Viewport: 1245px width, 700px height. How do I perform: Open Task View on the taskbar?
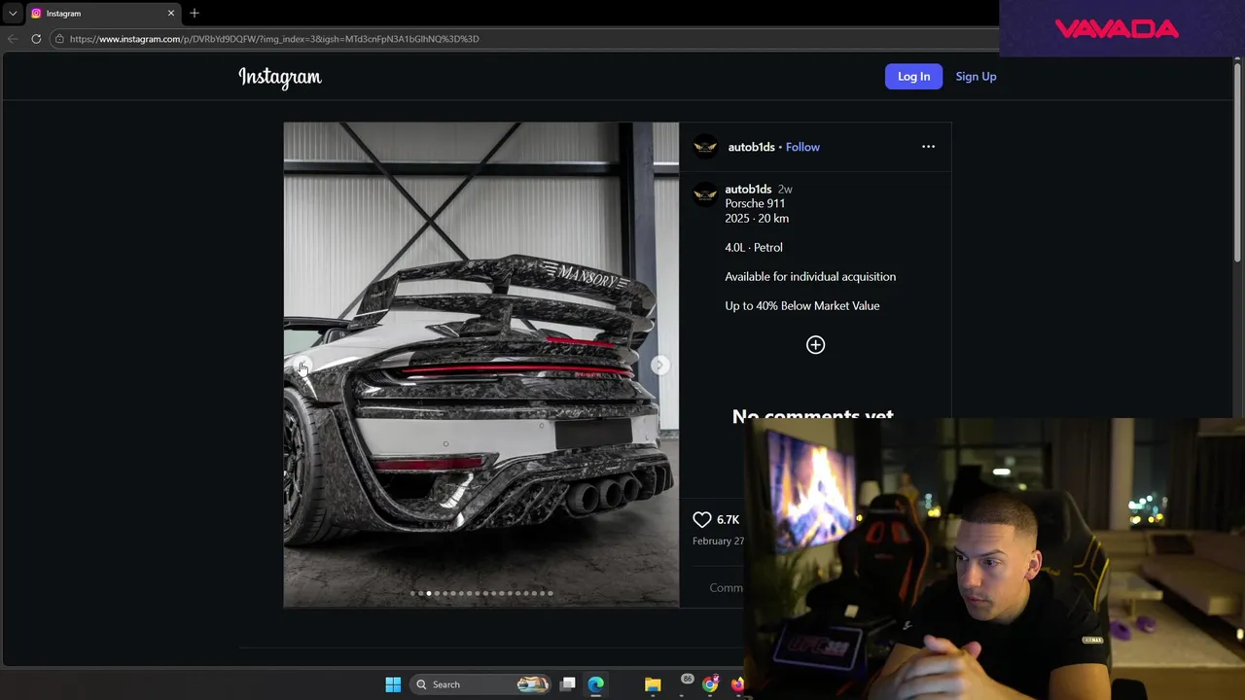568,684
